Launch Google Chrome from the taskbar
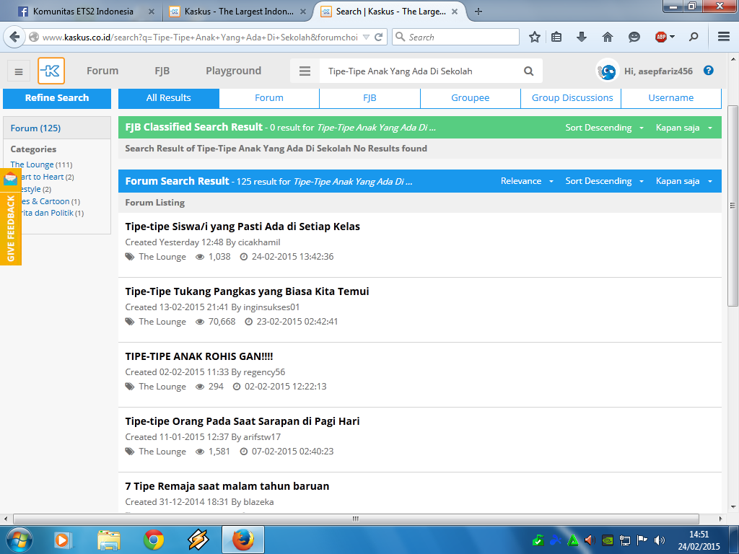Viewport: 739px width, 554px height. click(154, 540)
